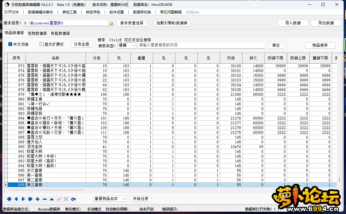Viewport: 346px width, 214px height.
Task: Expand the 重复物品名字 filter dropdown
Action: click(x=110, y=199)
